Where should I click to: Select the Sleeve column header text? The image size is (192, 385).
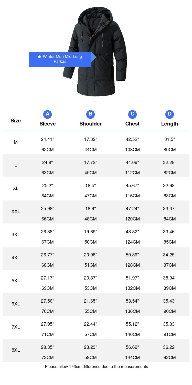(x=47, y=124)
